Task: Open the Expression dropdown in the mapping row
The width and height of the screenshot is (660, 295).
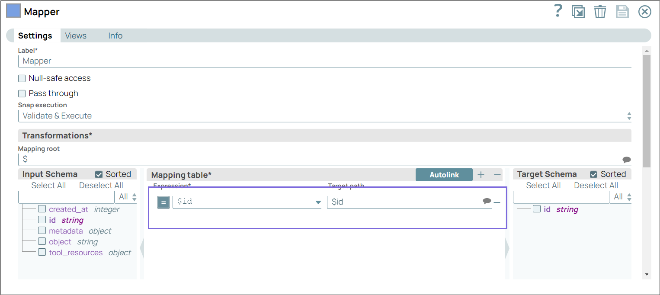Action: (x=318, y=202)
